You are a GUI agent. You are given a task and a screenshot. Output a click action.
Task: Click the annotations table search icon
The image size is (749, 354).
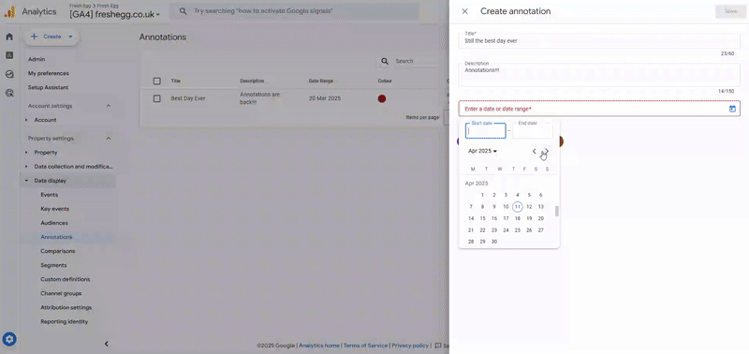(x=385, y=61)
